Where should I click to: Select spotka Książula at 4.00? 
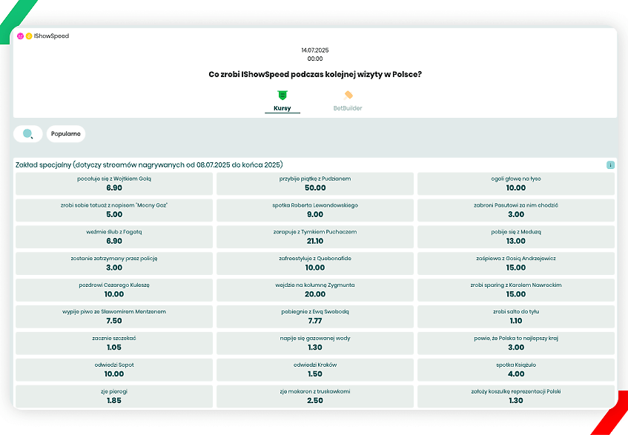[516, 370]
